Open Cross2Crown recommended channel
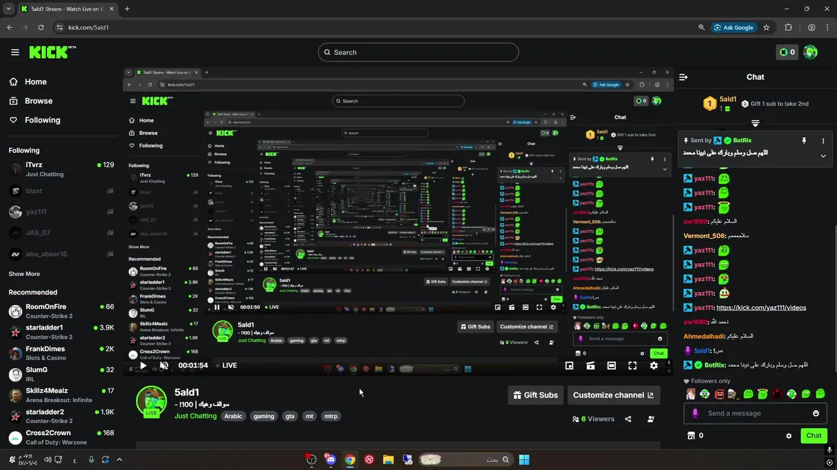Screen dimensions: 837x470 click(61, 437)
